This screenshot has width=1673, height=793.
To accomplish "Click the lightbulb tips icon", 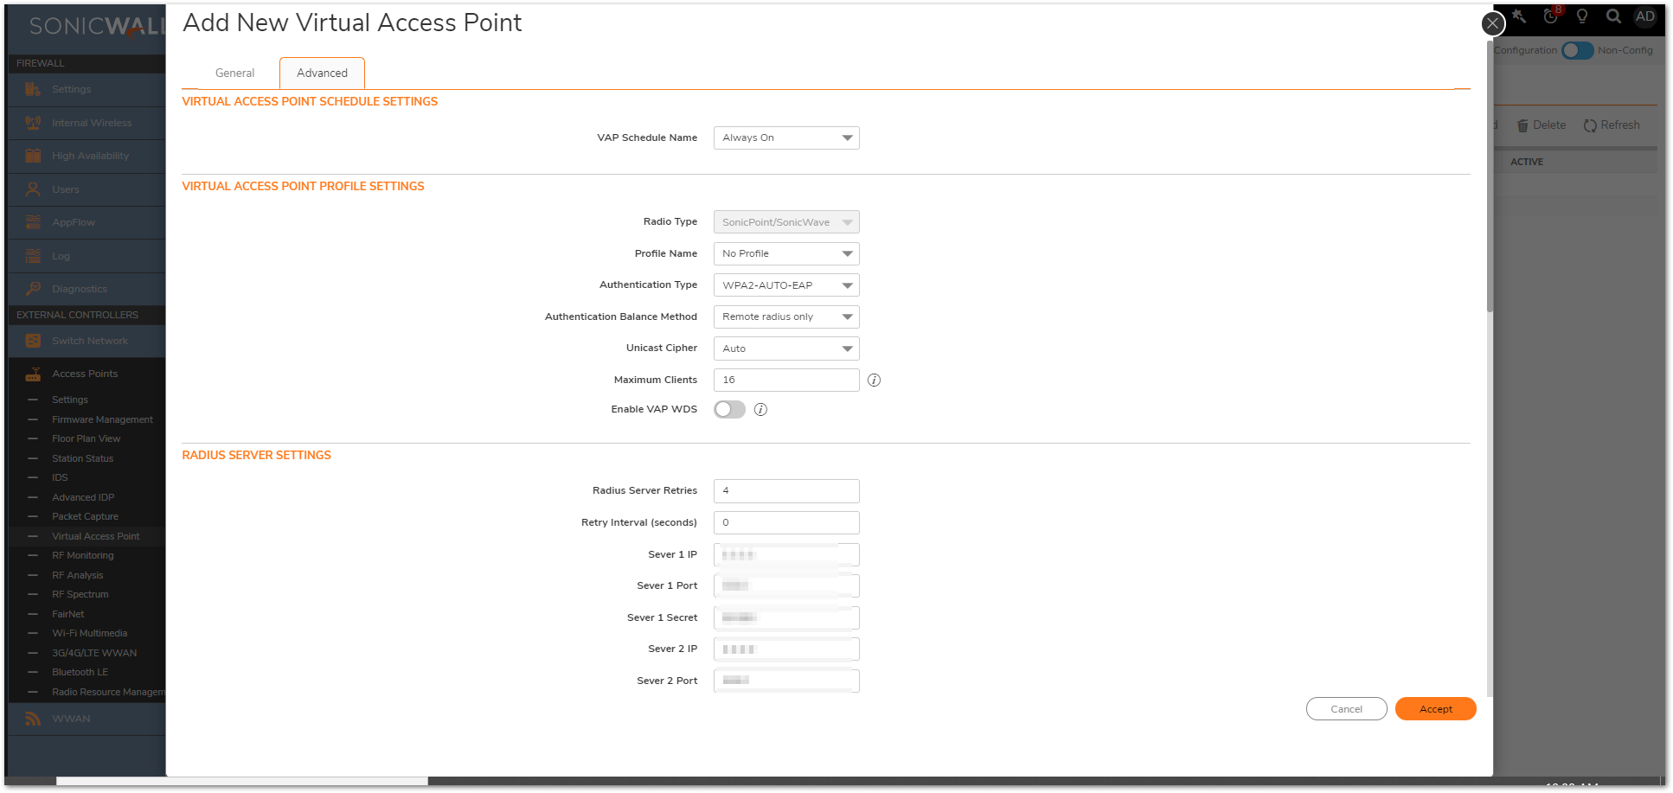I will click(x=1582, y=16).
